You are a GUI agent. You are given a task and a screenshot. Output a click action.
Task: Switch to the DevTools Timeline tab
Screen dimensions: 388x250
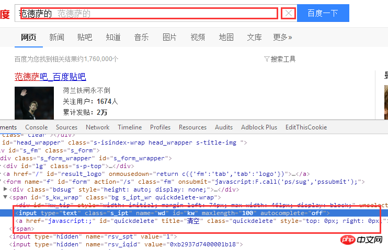130,127
